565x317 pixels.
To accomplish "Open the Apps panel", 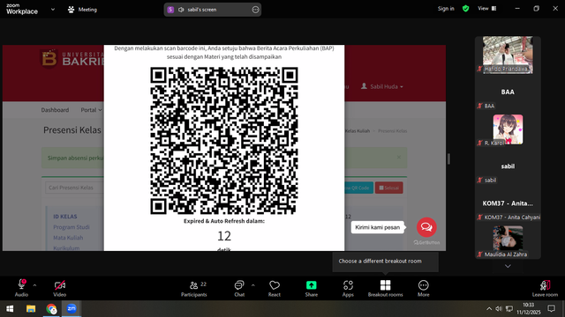I will tap(348, 288).
